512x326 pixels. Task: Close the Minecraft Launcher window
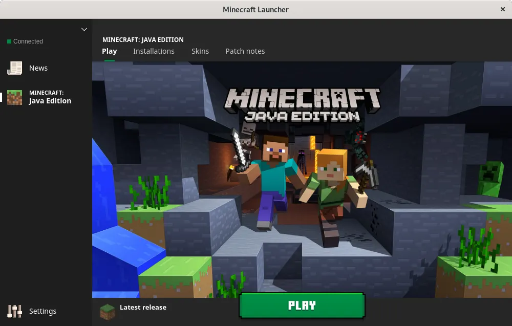(x=503, y=9)
